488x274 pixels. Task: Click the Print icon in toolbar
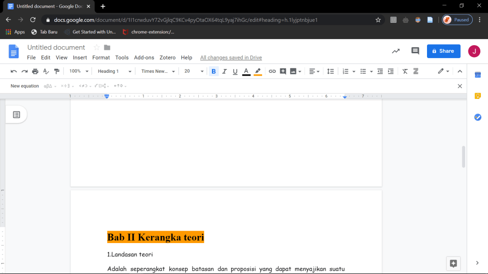35,71
